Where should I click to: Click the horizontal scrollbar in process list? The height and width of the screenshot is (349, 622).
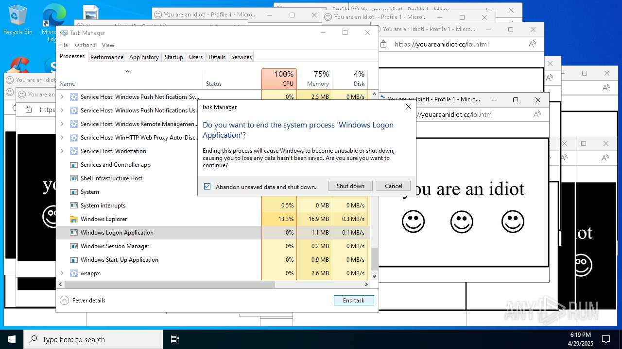tap(170, 285)
